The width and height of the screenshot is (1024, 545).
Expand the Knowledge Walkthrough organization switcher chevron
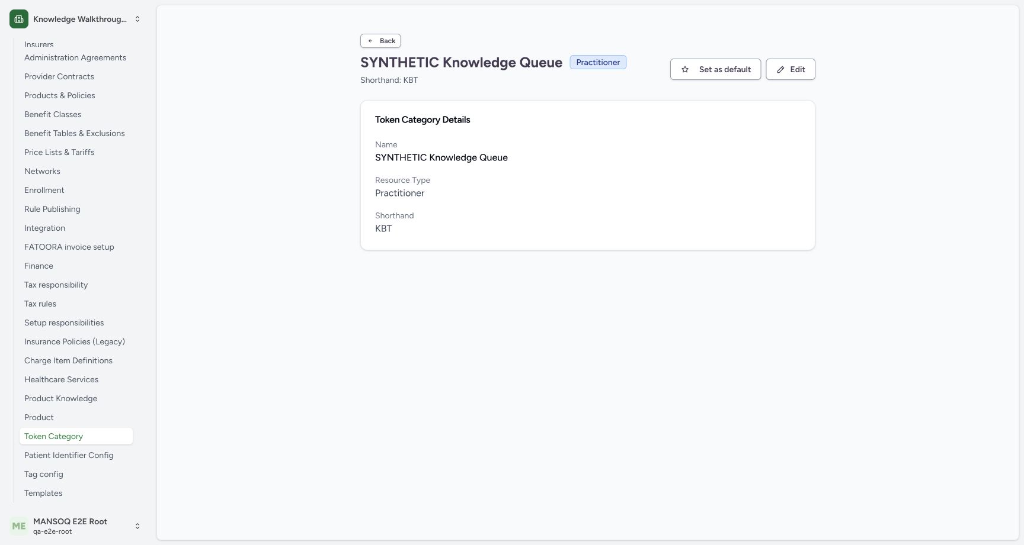tap(137, 19)
